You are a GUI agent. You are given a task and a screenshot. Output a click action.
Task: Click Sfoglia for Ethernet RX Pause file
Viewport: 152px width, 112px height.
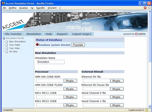tap(117, 89)
